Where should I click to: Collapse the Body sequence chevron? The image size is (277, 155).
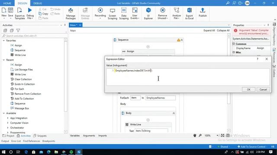pyautogui.click(x=174, y=113)
